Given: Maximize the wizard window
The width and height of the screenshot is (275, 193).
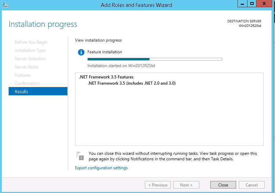Looking at the screenshot, I should [x=252, y=4].
